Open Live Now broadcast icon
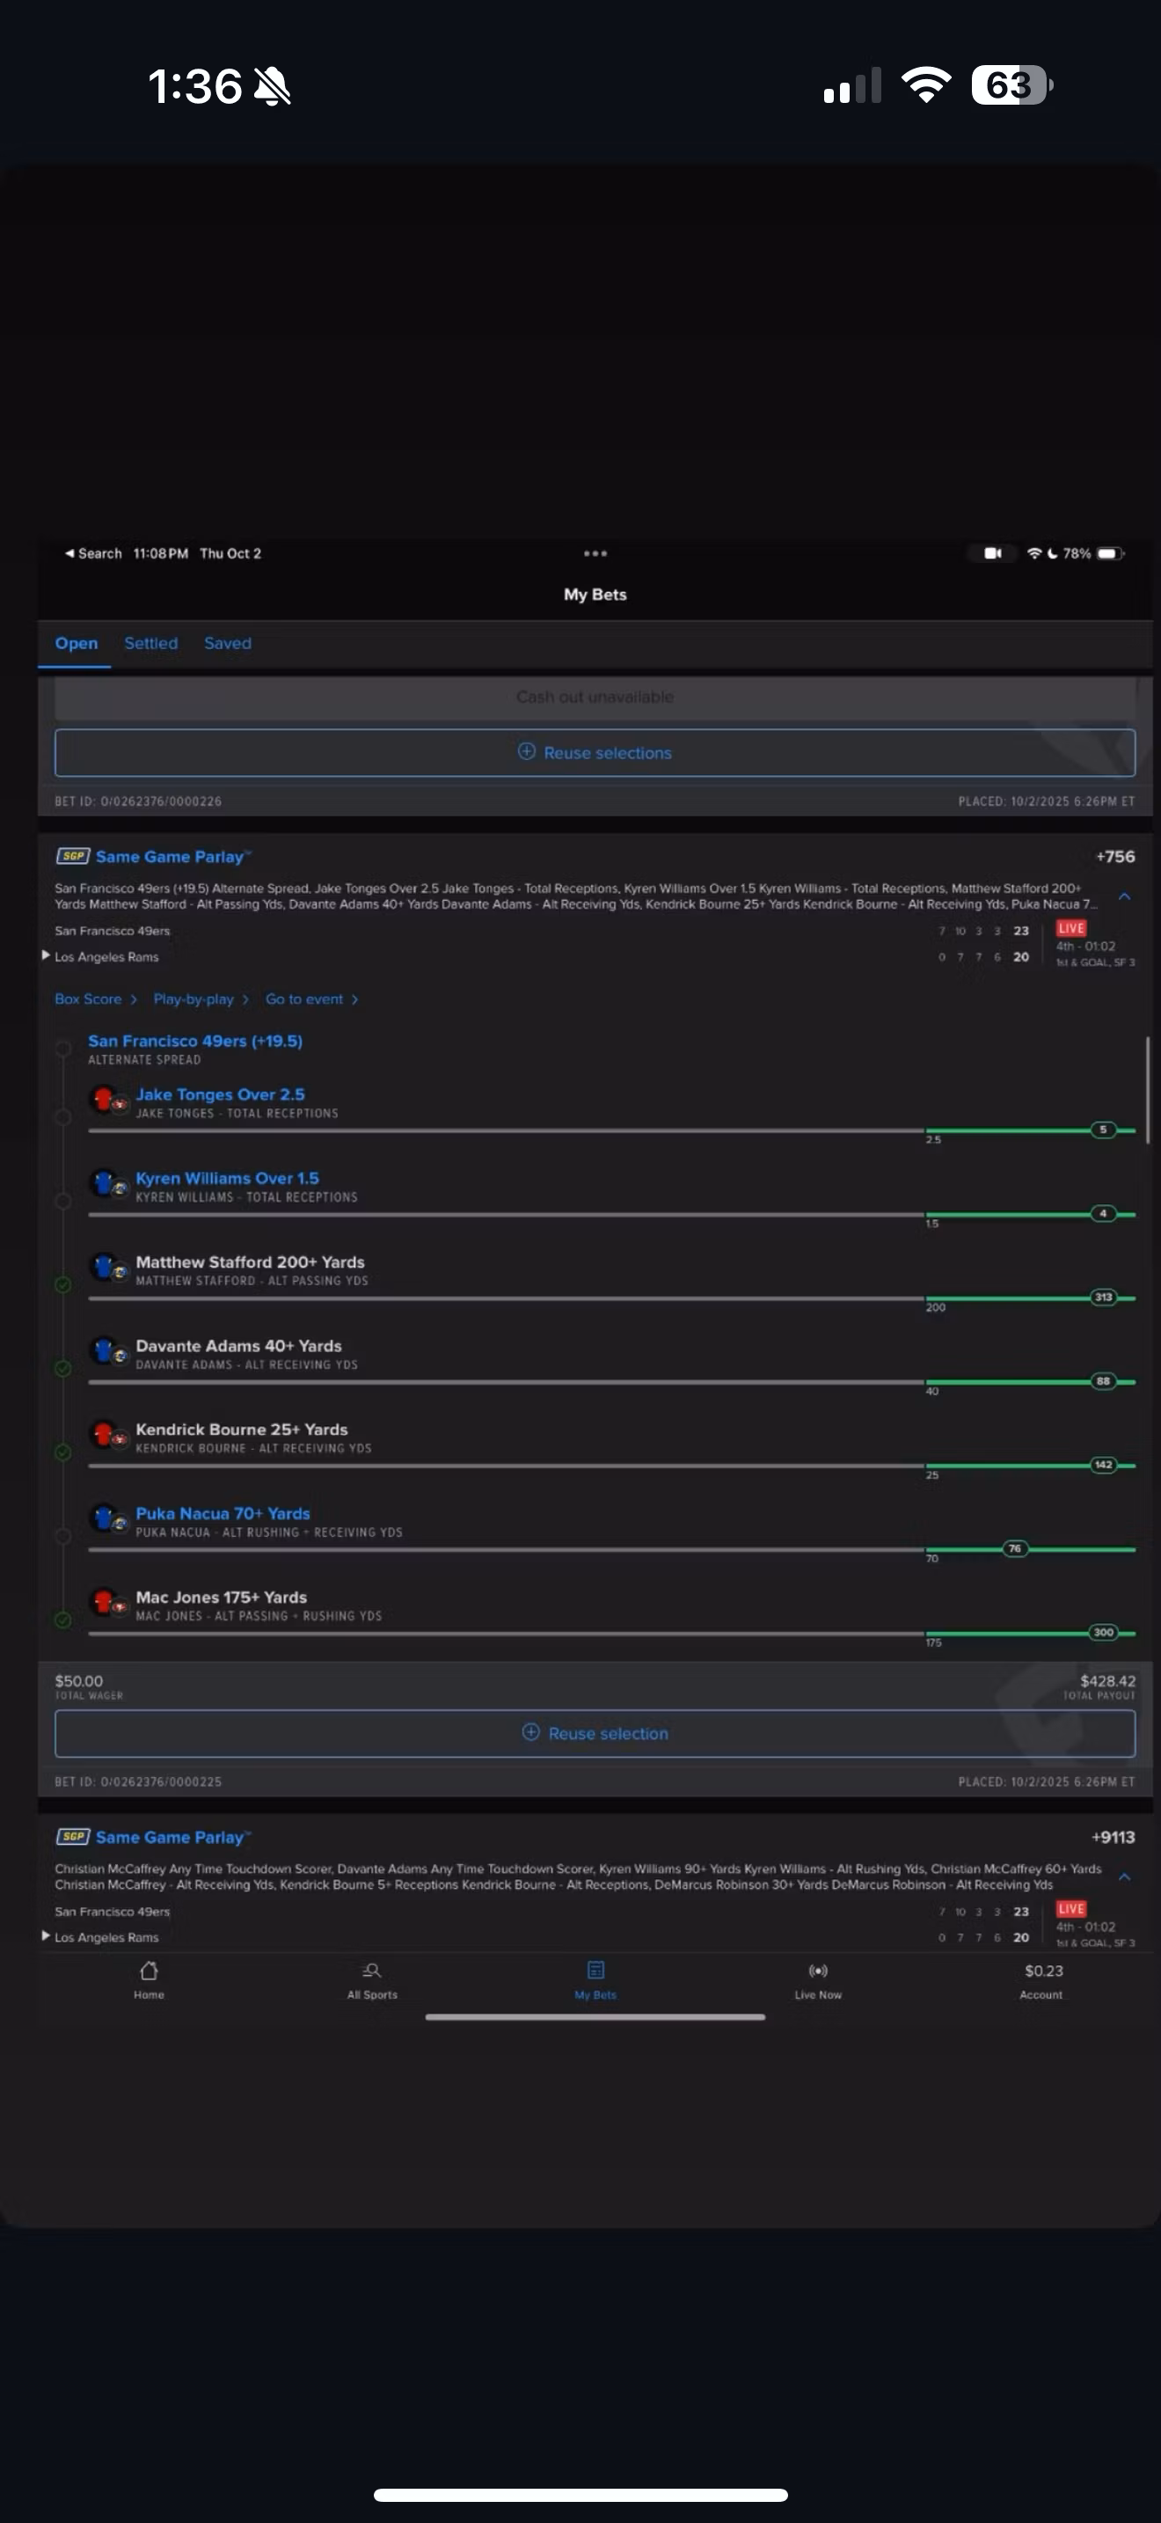Viewport: 1161px width, 2523px height. (x=817, y=1971)
